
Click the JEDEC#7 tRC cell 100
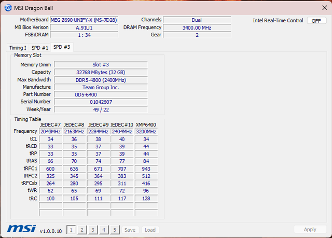point(50,199)
